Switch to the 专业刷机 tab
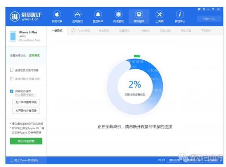This screenshot has height=167, width=226. tap(104, 31)
